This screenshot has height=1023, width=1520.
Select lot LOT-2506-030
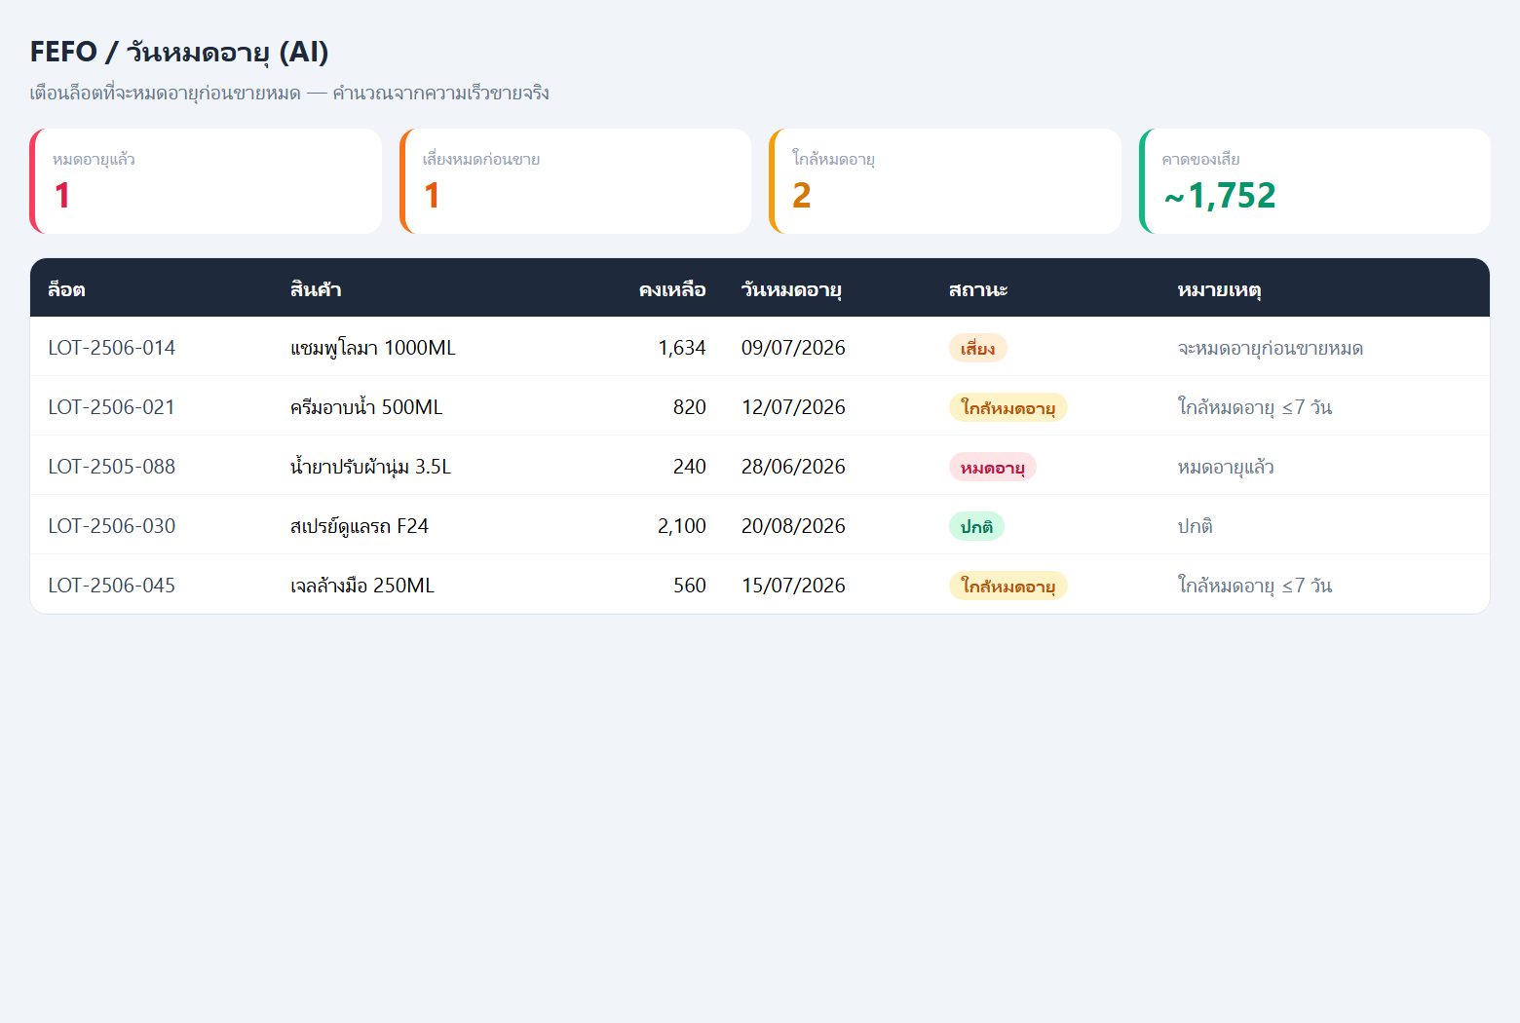(x=112, y=526)
